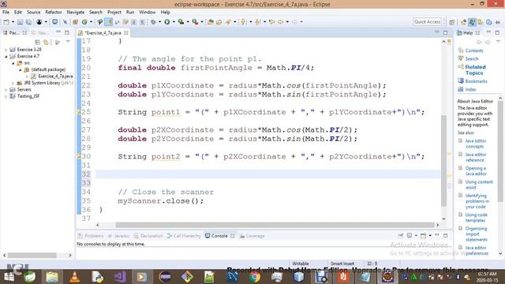Open the Bookmarks link in Help
The width and height of the screenshot is (505, 284).
(x=476, y=81)
